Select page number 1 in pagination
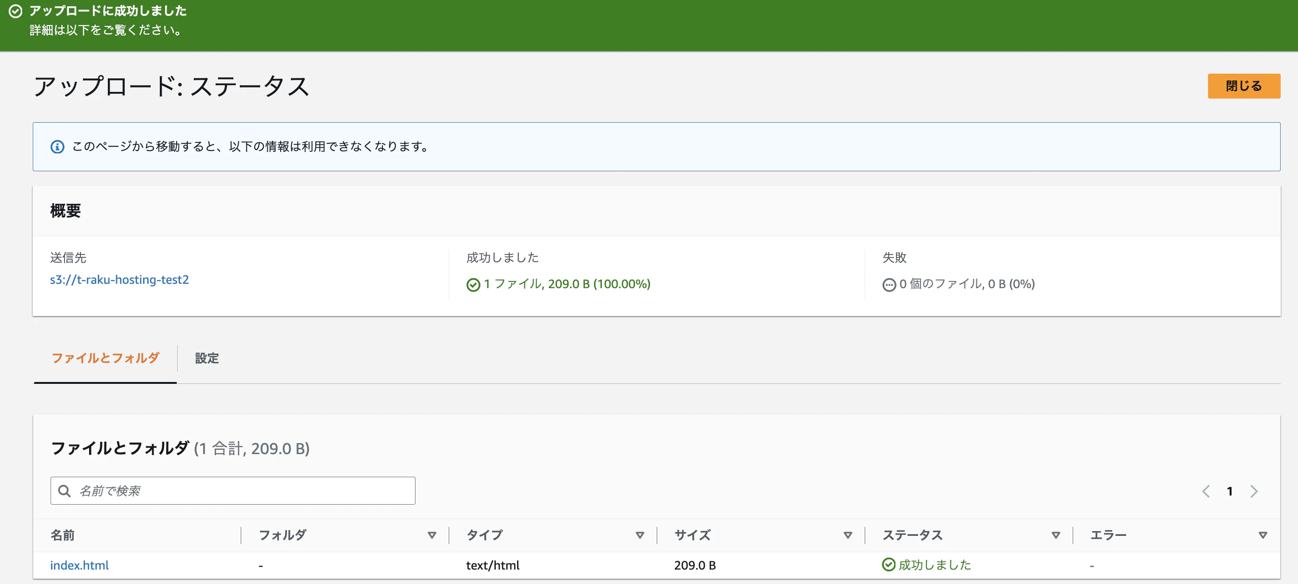This screenshot has width=1298, height=584. tap(1230, 491)
